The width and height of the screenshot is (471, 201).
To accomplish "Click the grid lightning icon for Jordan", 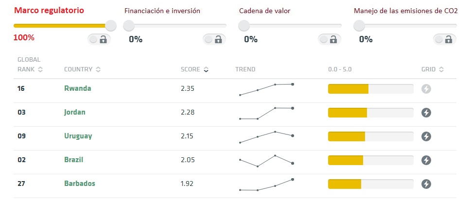I will click(x=426, y=113).
